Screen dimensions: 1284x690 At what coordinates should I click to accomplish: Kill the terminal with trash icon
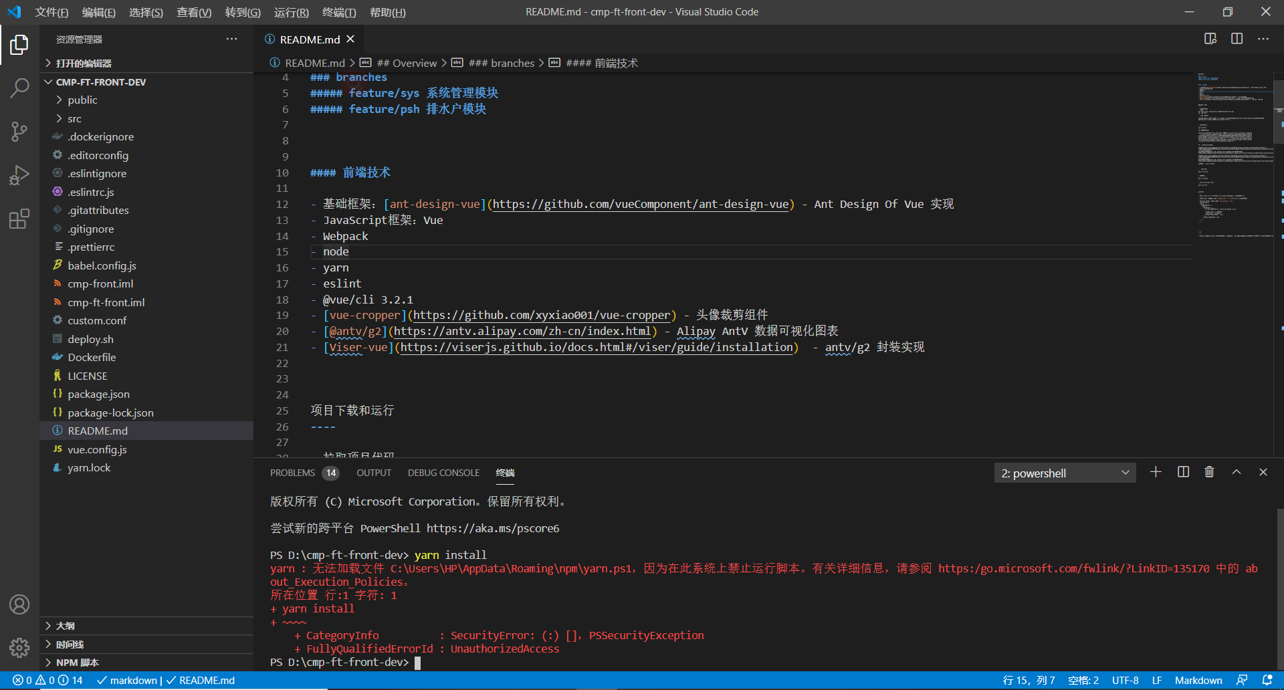(1209, 472)
